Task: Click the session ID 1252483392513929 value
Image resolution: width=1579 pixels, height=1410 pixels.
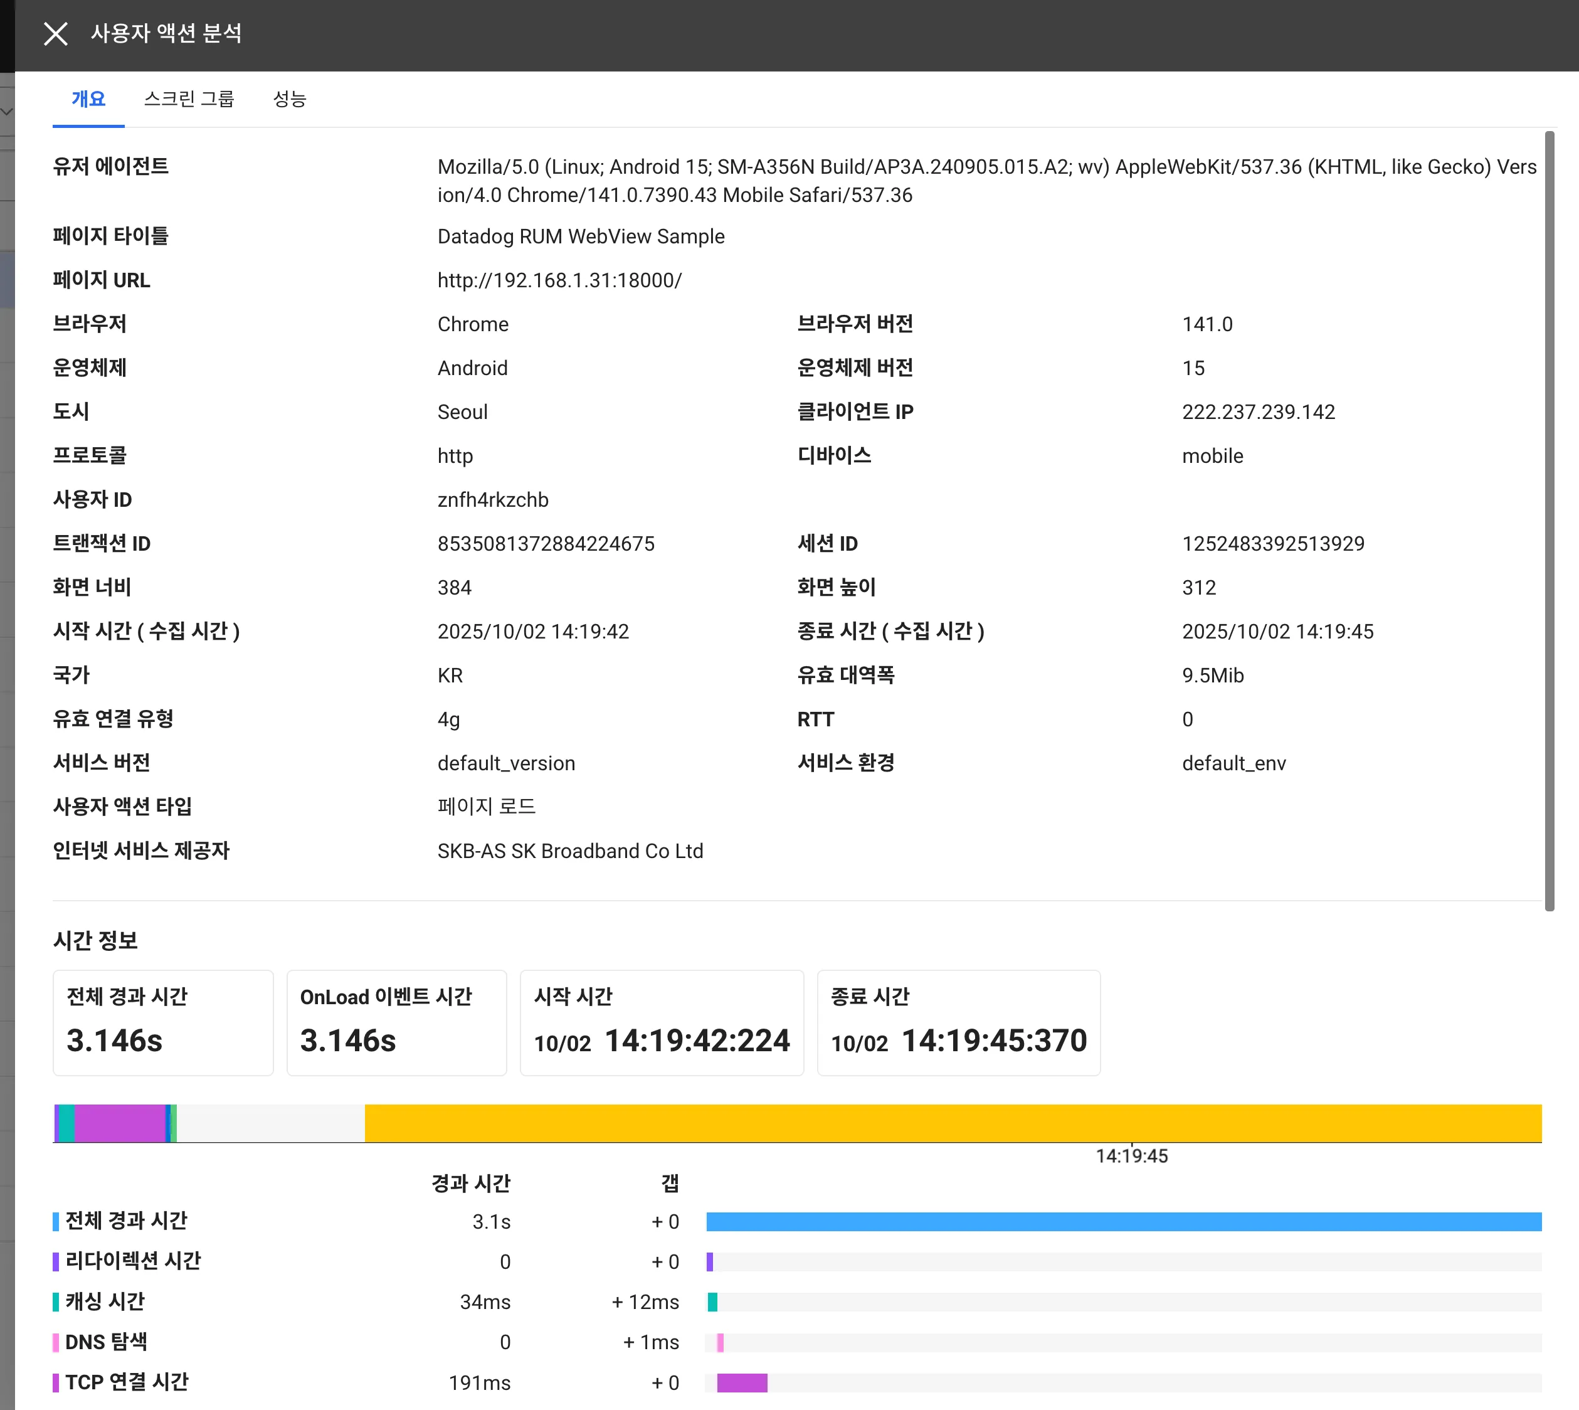Action: point(1273,544)
